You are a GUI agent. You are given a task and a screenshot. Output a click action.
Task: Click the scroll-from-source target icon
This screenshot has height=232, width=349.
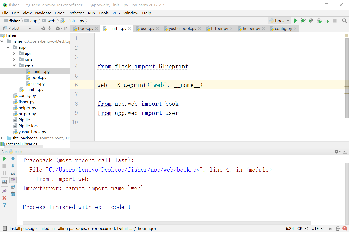pos(43,28)
